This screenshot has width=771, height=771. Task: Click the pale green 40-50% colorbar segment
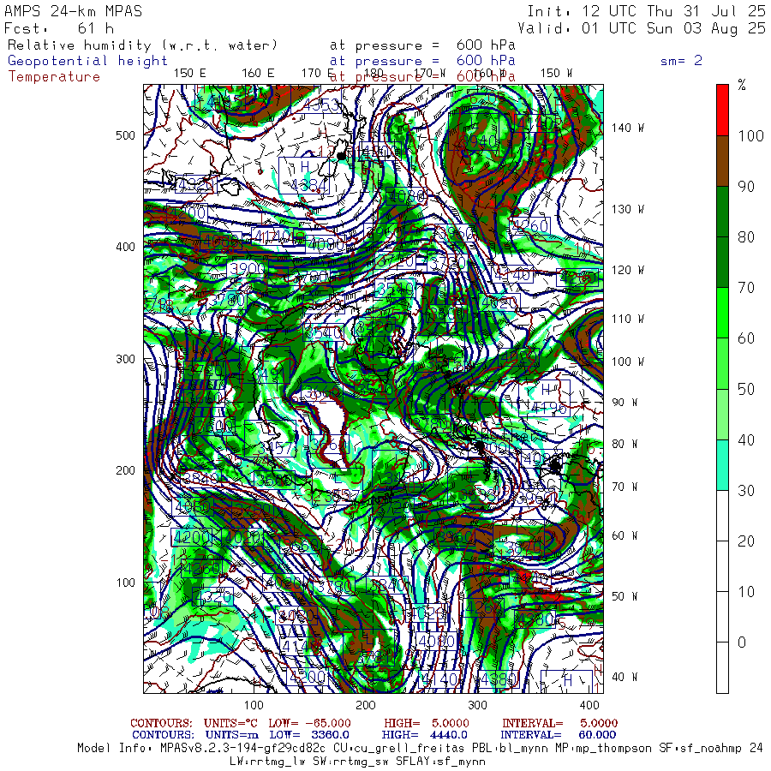tap(722, 415)
